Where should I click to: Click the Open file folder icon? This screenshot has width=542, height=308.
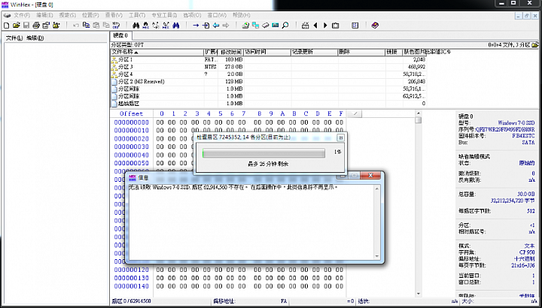(x=16, y=26)
